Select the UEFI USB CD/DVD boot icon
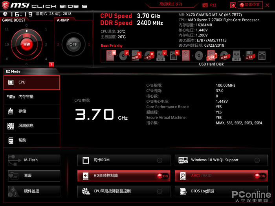 (149, 56)
